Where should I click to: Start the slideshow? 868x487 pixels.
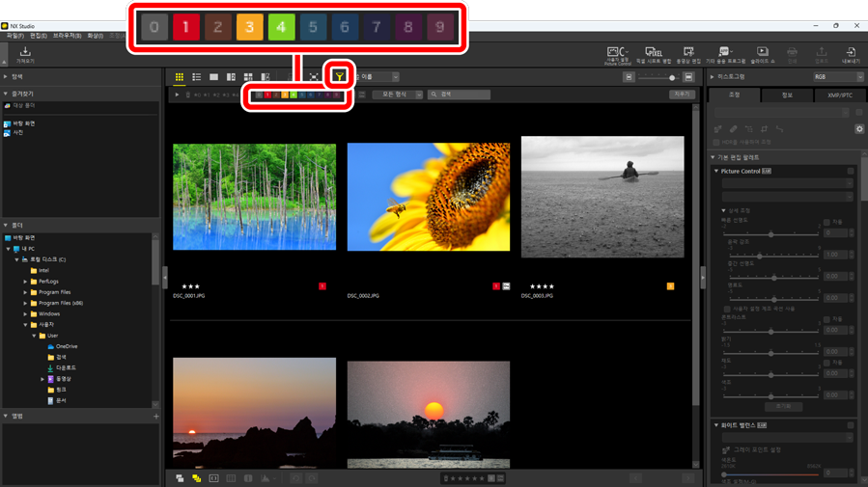point(762,55)
